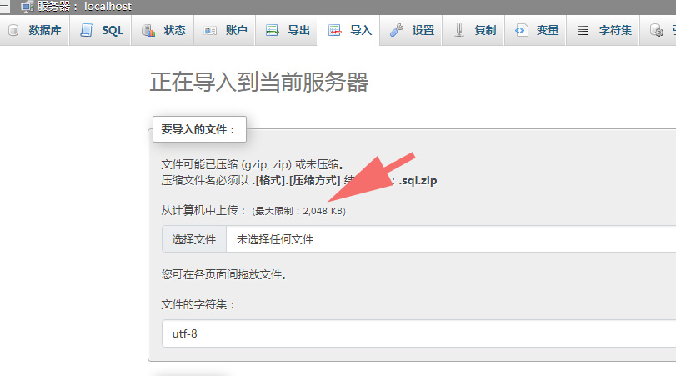Click the status chart icon

tap(148, 30)
